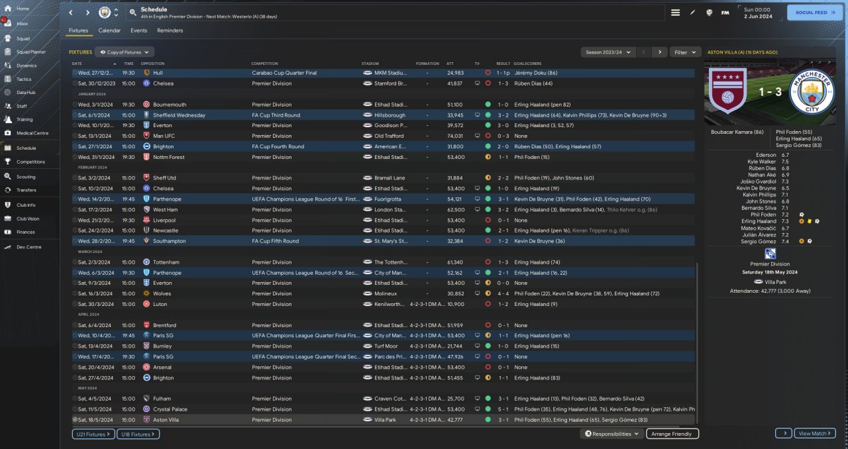Open the Data Hub sidebar icon
This screenshot has height=449, width=848.
pyautogui.click(x=7, y=93)
